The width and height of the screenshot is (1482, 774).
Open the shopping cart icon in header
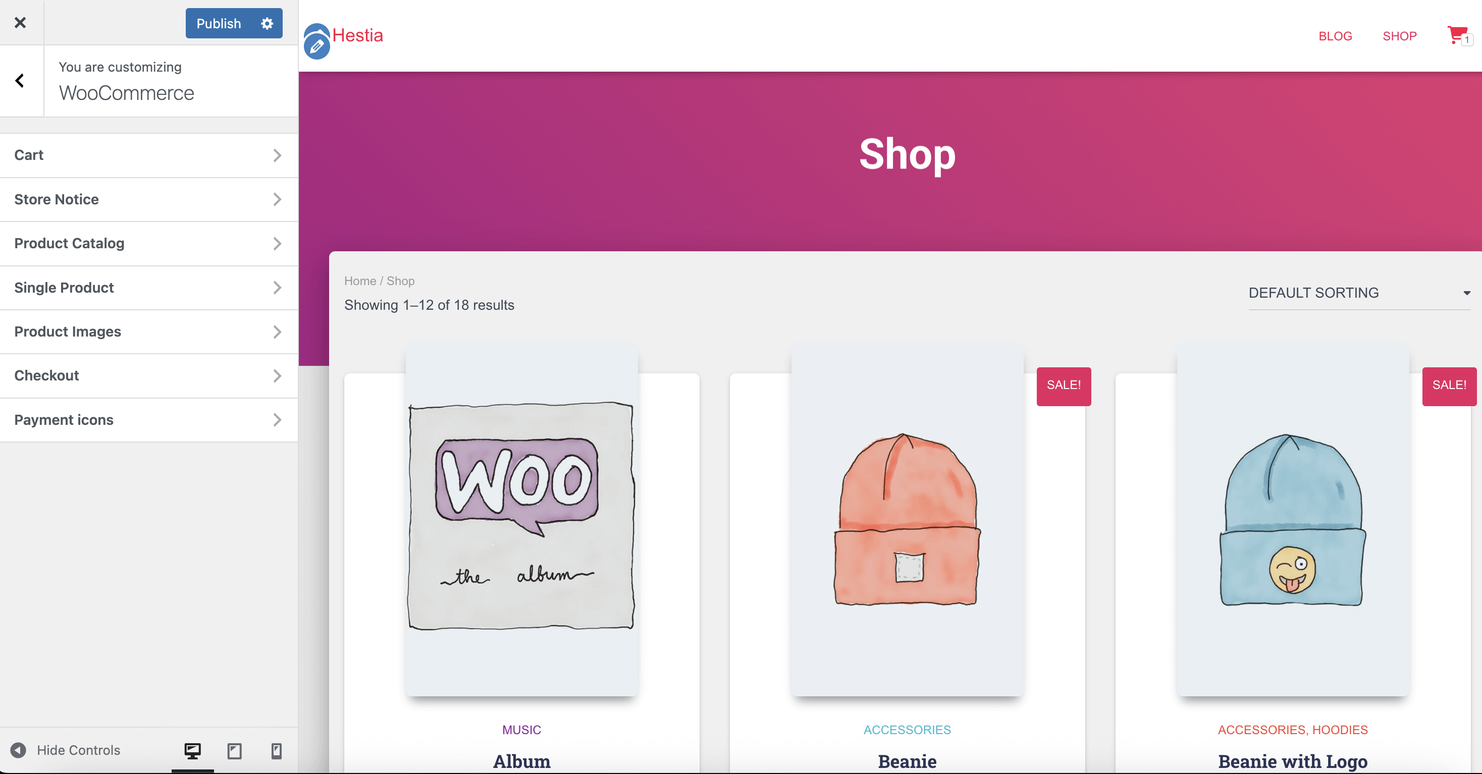pyautogui.click(x=1457, y=35)
